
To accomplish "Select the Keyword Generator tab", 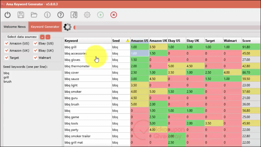I will pyautogui.click(x=45, y=27).
